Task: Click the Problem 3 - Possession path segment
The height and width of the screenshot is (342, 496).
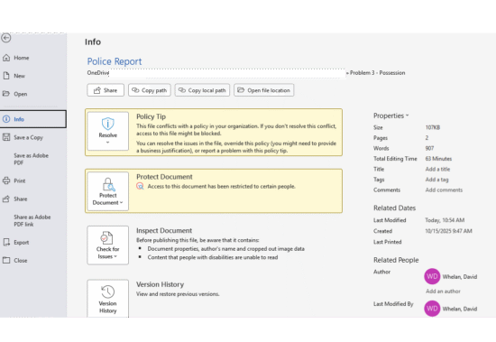Action: pyautogui.click(x=377, y=73)
